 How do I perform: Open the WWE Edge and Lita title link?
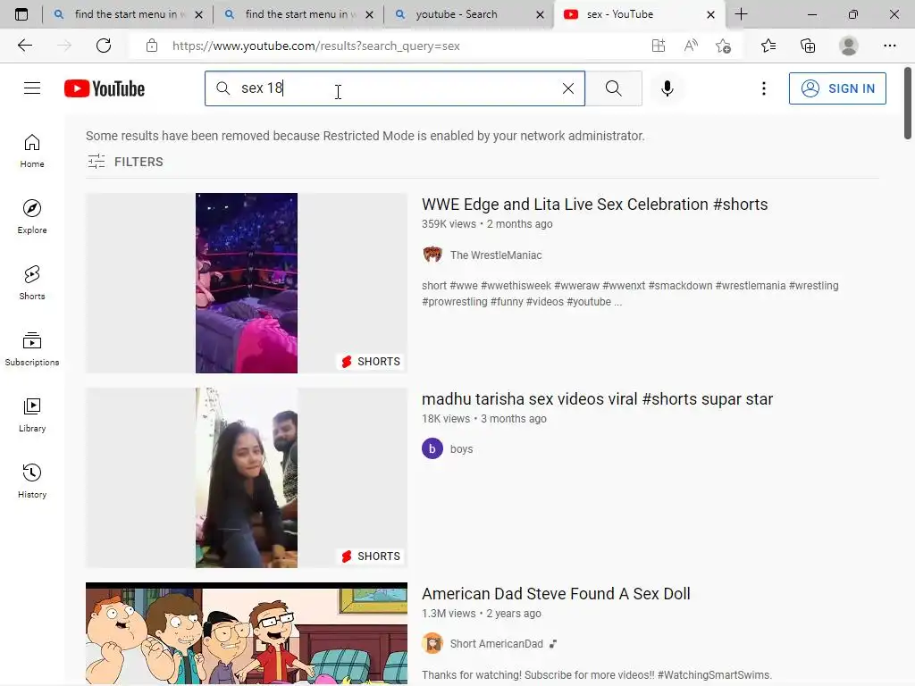[x=594, y=205]
